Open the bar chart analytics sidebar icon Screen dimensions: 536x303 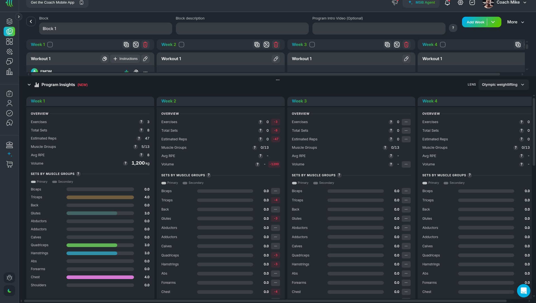click(9, 72)
